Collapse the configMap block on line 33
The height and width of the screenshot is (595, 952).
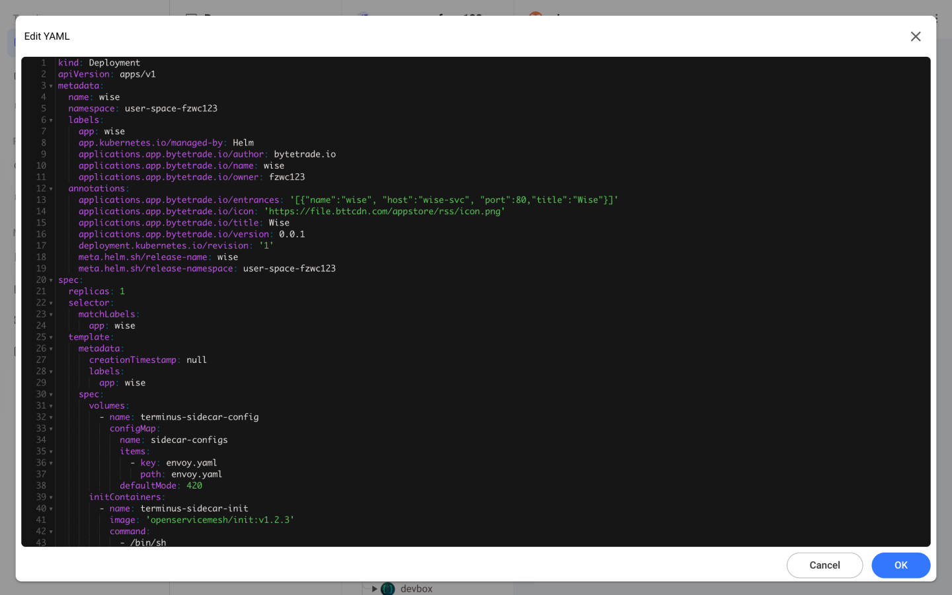pos(51,428)
